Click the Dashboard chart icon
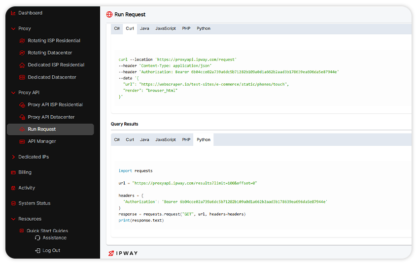417x265 pixels. [13, 13]
